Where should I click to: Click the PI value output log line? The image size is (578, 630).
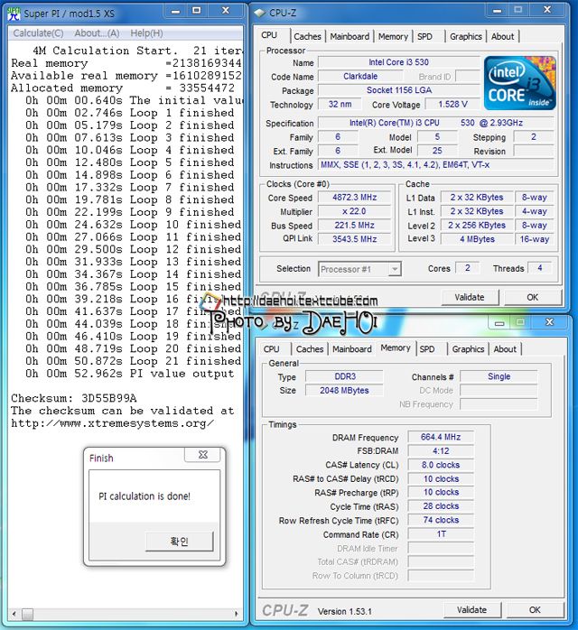129,374
